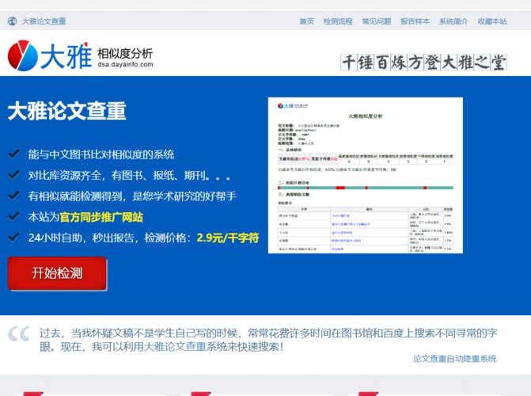Click the testimonial text starting 过去，当我怀疑文稿
531x396 pixels.
point(268,340)
